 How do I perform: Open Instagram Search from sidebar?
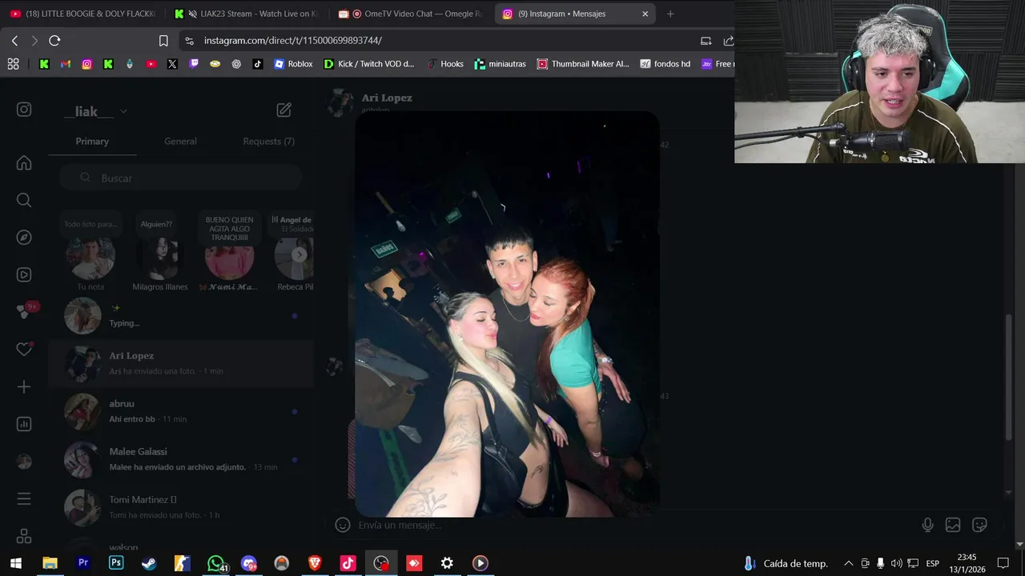click(x=24, y=200)
